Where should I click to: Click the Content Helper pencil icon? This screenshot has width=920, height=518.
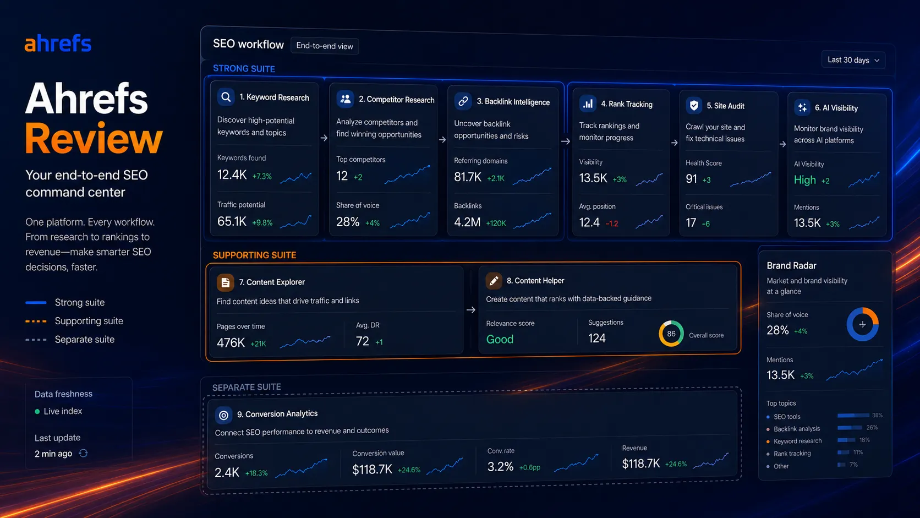[494, 281]
